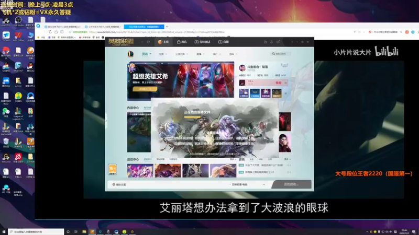The height and width of the screenshot is (235, 419).
Task: Select the active blue browser tab
Action: (144, 27)
